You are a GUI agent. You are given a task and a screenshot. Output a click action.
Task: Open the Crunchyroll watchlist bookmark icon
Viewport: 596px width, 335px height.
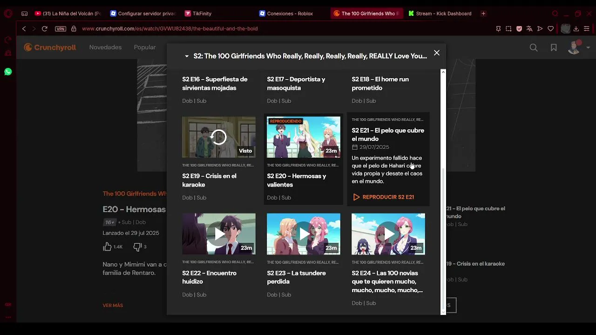554,47
